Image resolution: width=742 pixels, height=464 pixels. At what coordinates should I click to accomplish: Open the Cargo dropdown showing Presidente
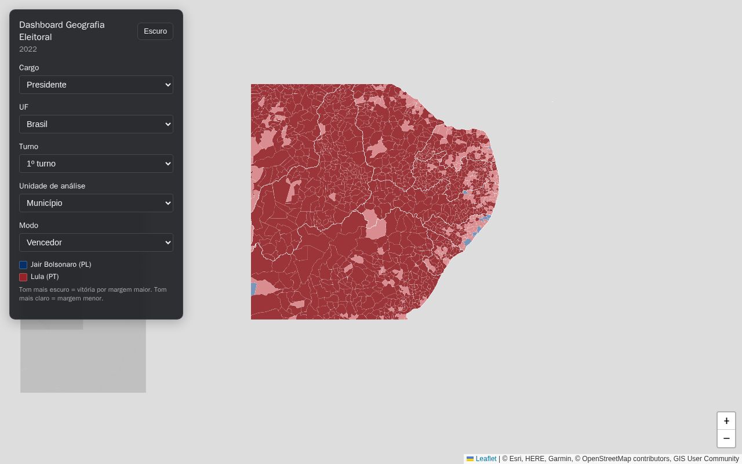[x=96, y=85]
